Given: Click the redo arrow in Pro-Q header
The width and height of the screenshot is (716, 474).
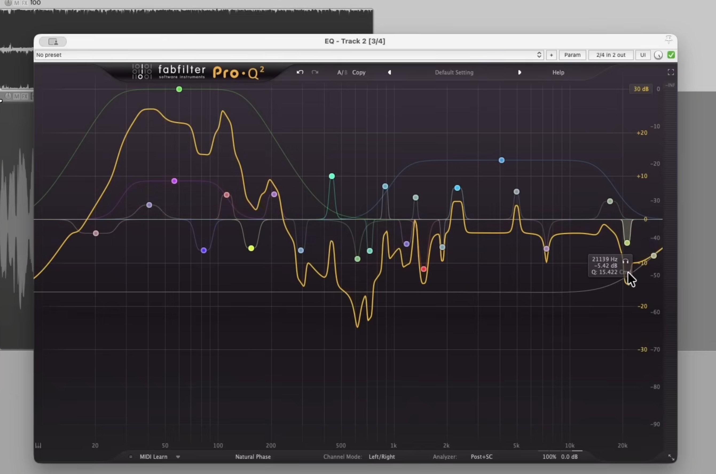Looking at the screenshot, I should pos(315,72).
